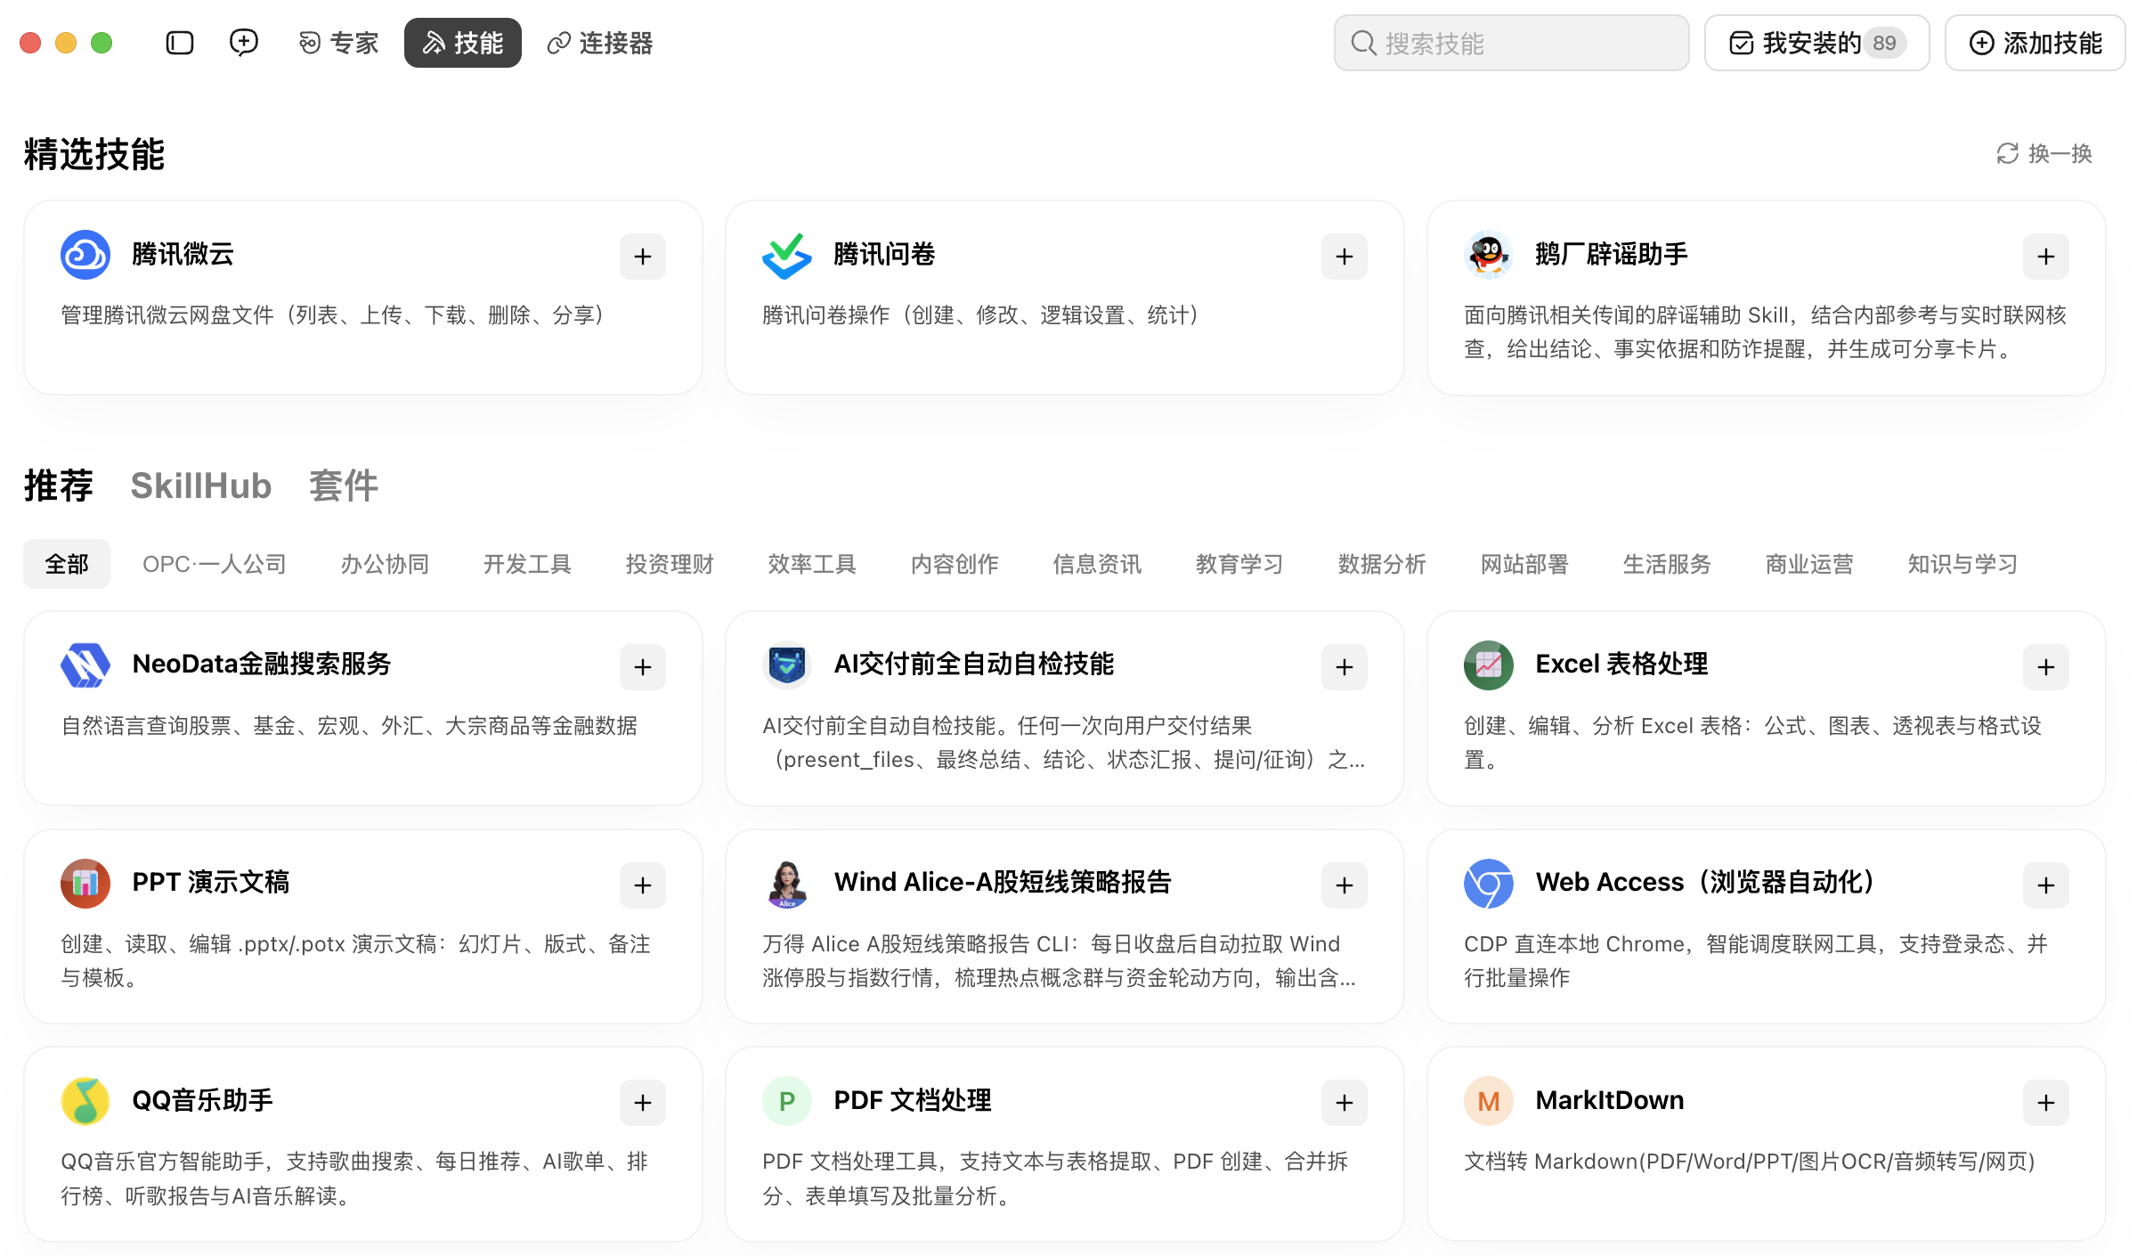Screen dimensions: 2137x1256
Task: Add QQ音乐助手 with plus button
Action: [x=643, y=1103]
